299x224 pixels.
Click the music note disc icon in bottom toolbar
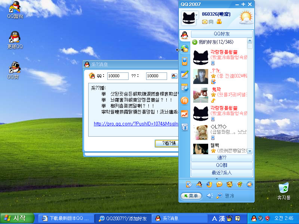coord(240,184)
